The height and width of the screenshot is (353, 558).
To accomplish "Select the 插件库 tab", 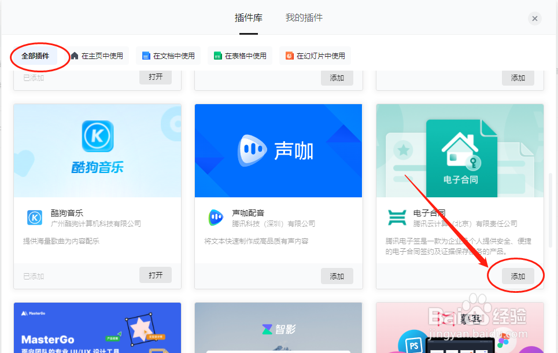I will tap(249, 18).
